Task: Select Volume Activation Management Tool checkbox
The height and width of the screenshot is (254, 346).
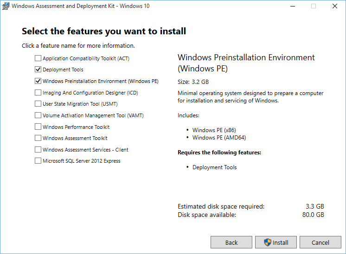Action: click(38, 115)
